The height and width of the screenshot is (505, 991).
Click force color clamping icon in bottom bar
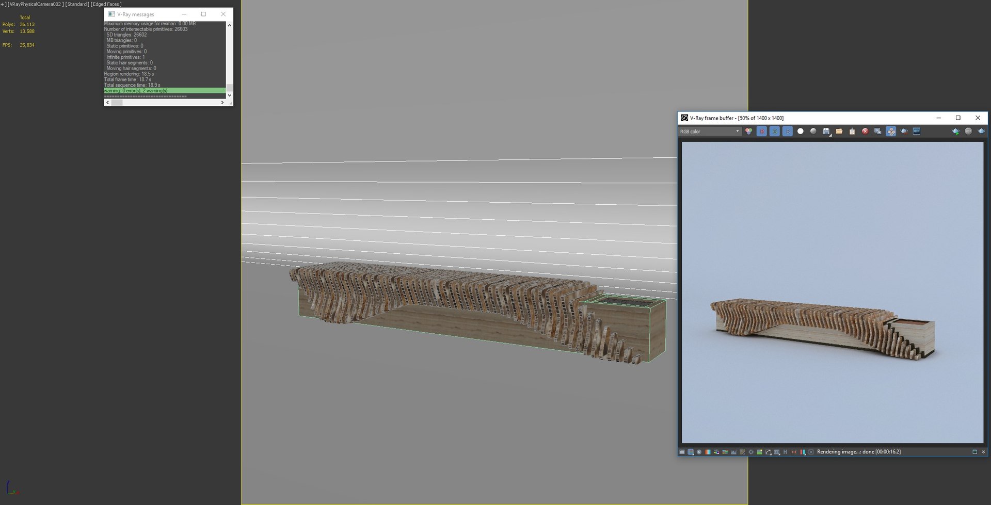pos(691,452)
